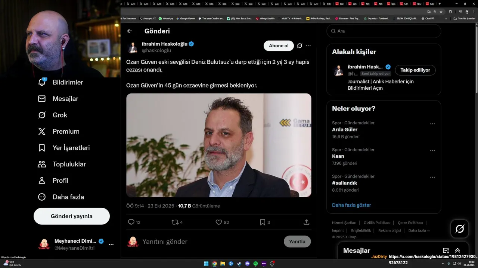Open İbrahim Haskoloğlu's avatar in Alakalı kişiler
The image size is (478, 268).
(x=339, y=70)
